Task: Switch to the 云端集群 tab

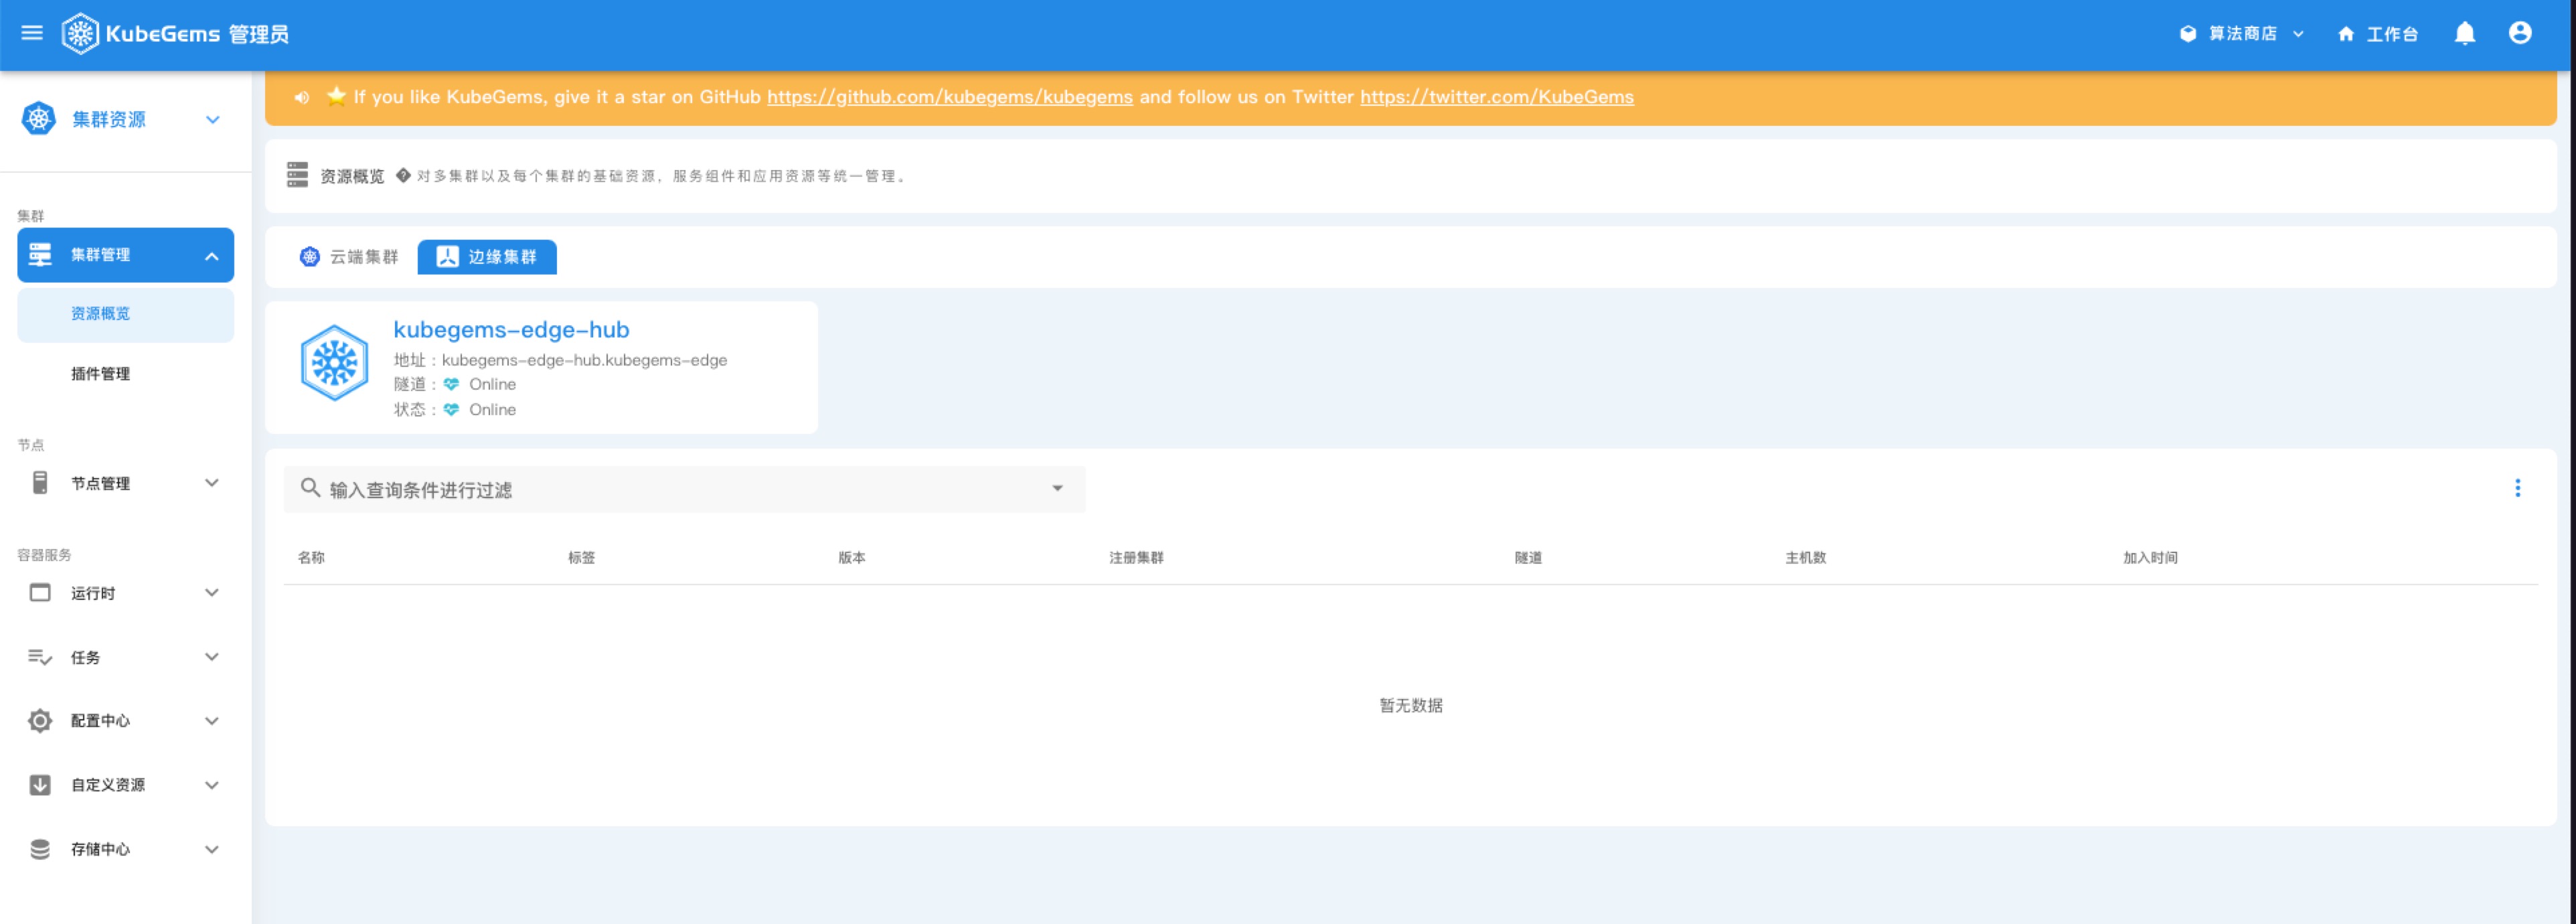Action: point(349,257)
